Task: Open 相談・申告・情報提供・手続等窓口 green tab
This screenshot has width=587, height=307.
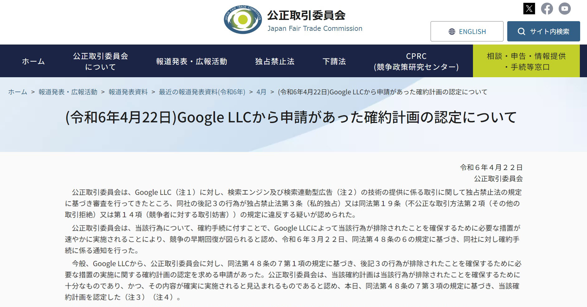Action: click(526, 61)
